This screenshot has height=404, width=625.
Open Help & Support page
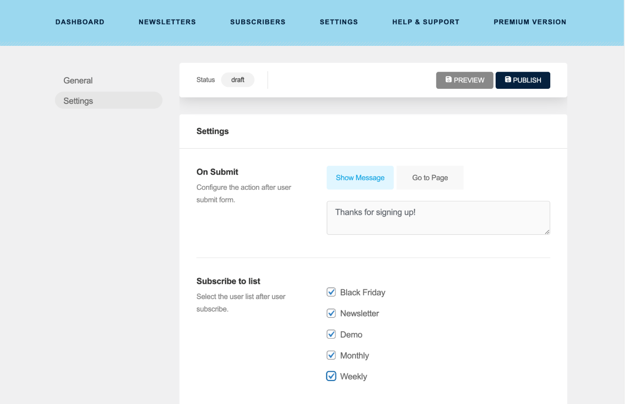click(426, 22)
